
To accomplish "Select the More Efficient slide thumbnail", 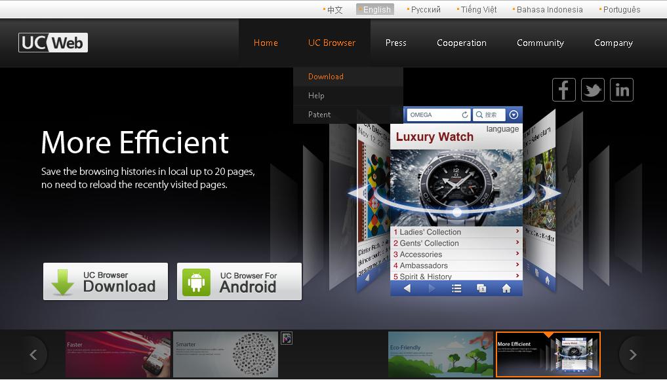I will [x=548, y=354].
